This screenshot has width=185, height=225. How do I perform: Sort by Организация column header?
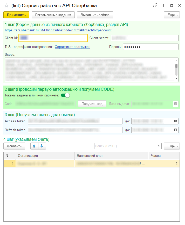click(45, 156)
